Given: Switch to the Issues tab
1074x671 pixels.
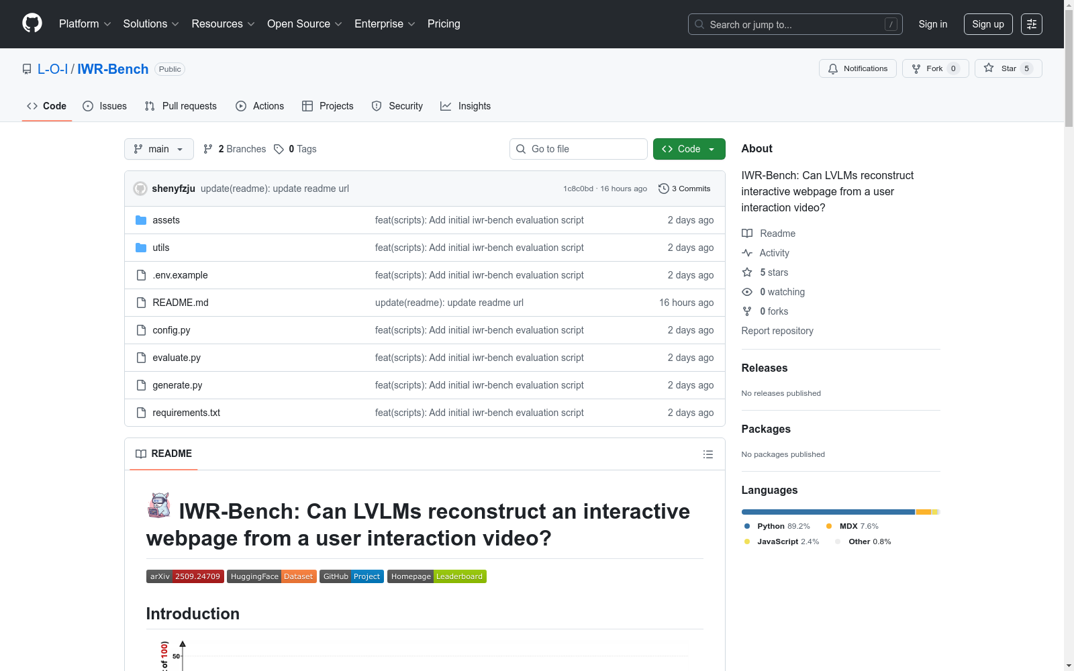Looking at the screenshot, I should coord(105,106).
